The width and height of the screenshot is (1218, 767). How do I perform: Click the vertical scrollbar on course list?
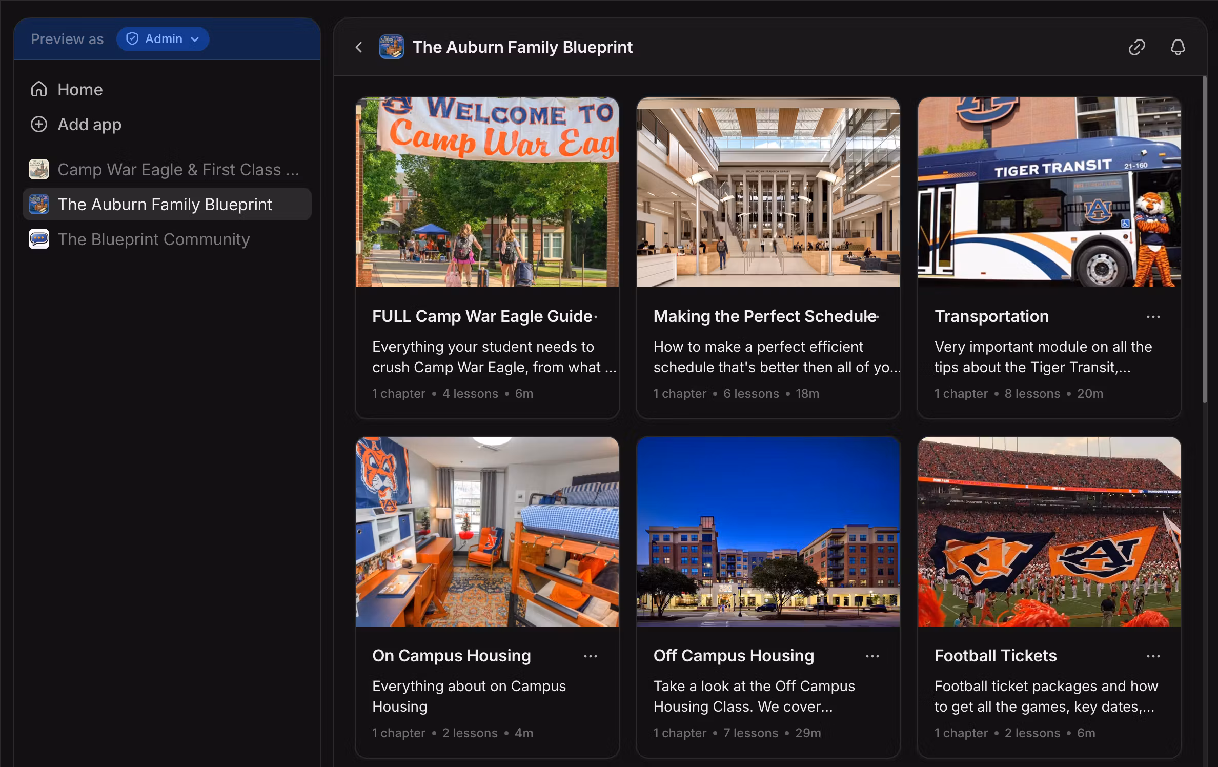[x=1204, y=239]
